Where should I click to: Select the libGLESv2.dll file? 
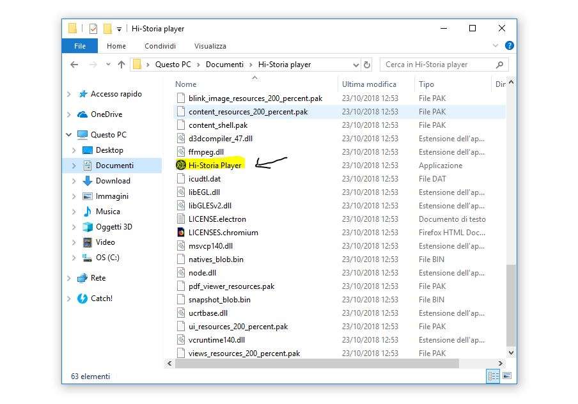tap(210, 206)
